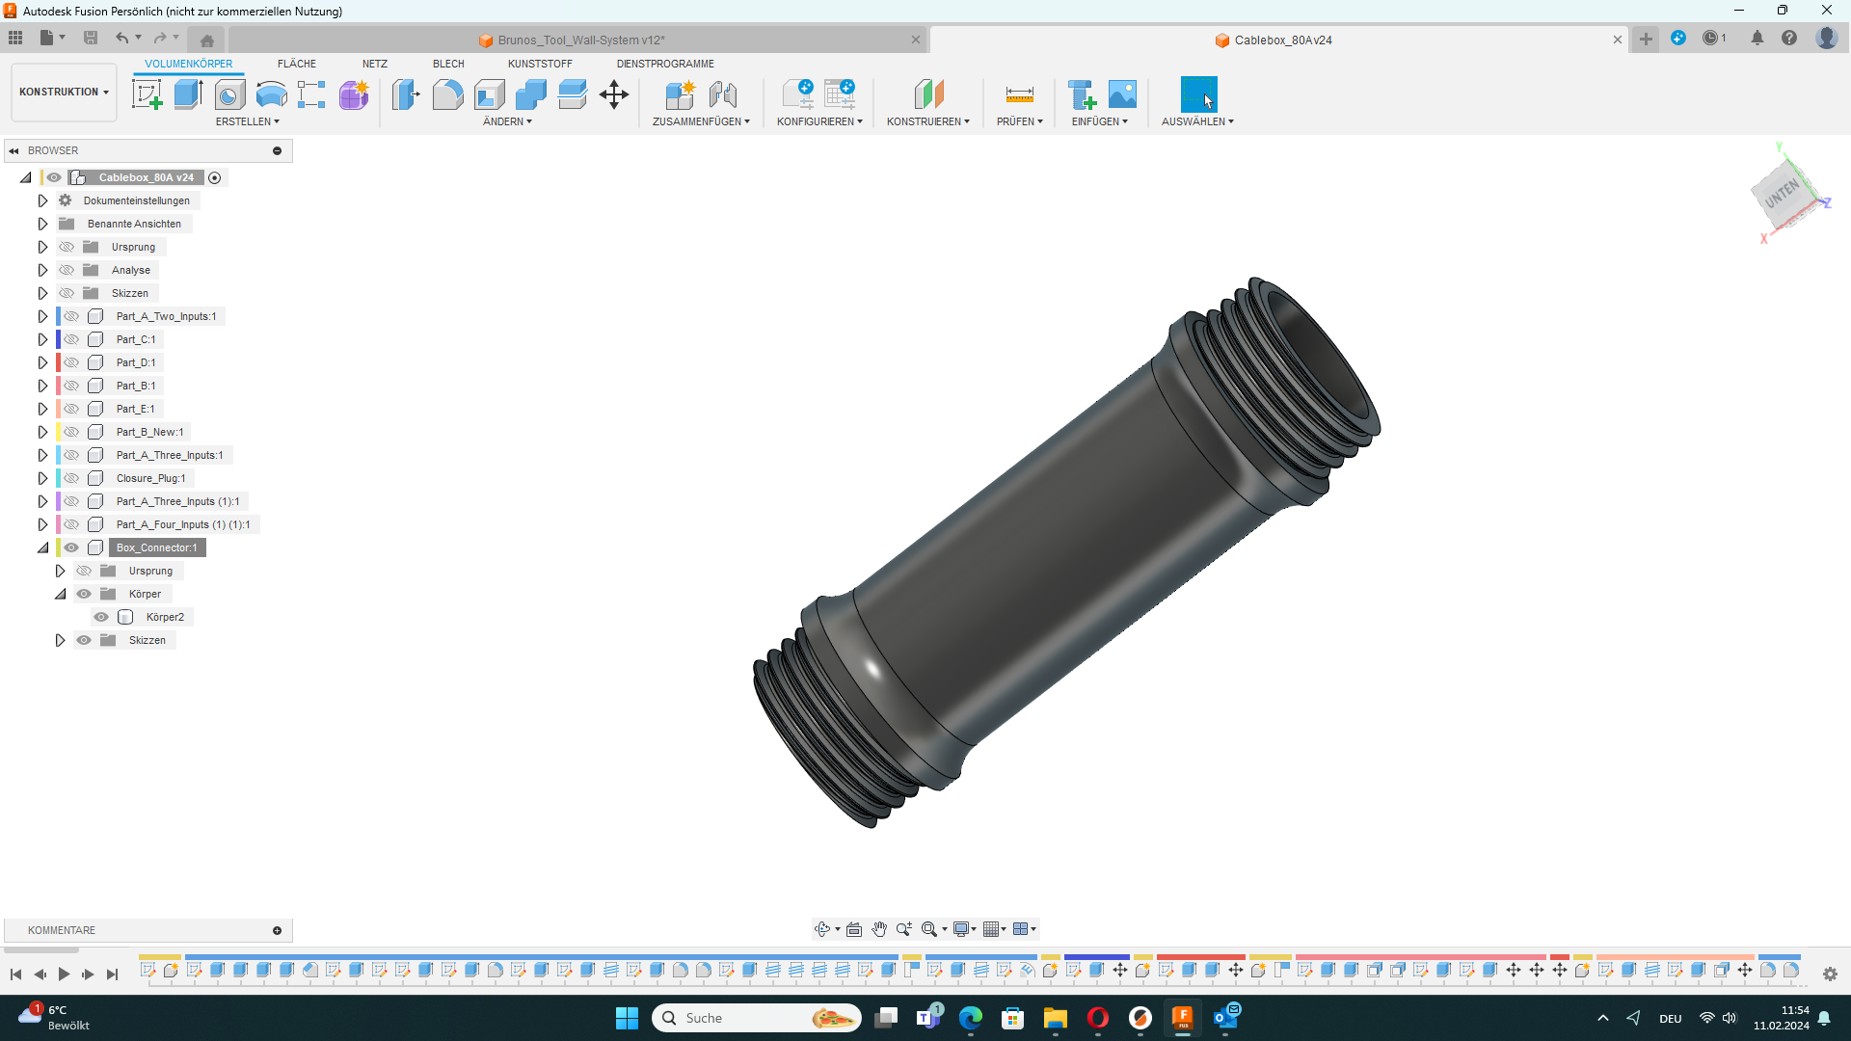Click the Measure tool under Prüfen

tap(1019, 94)
